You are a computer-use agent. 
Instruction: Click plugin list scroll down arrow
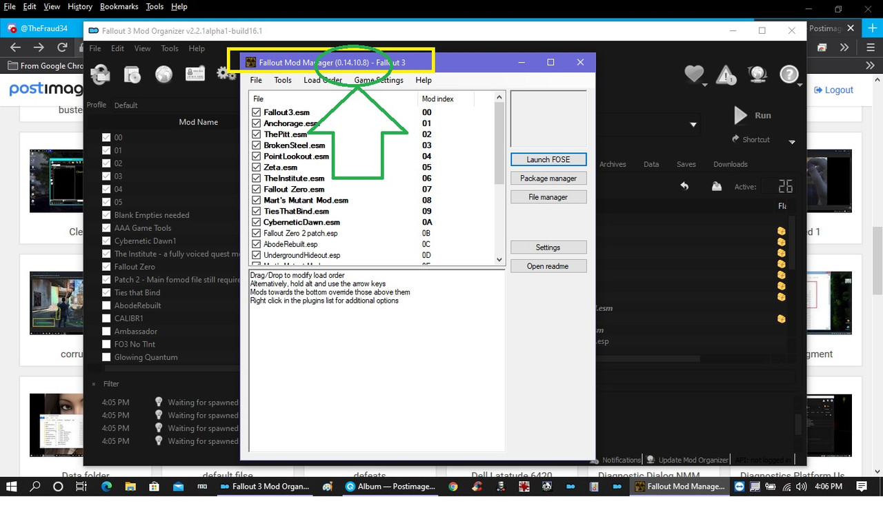click(x=500, y=260)
